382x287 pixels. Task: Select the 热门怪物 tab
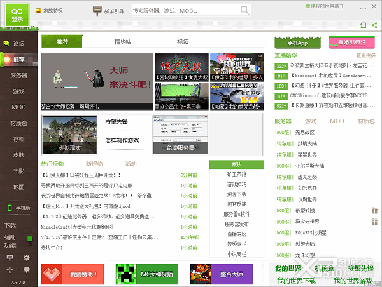(52, 164)
